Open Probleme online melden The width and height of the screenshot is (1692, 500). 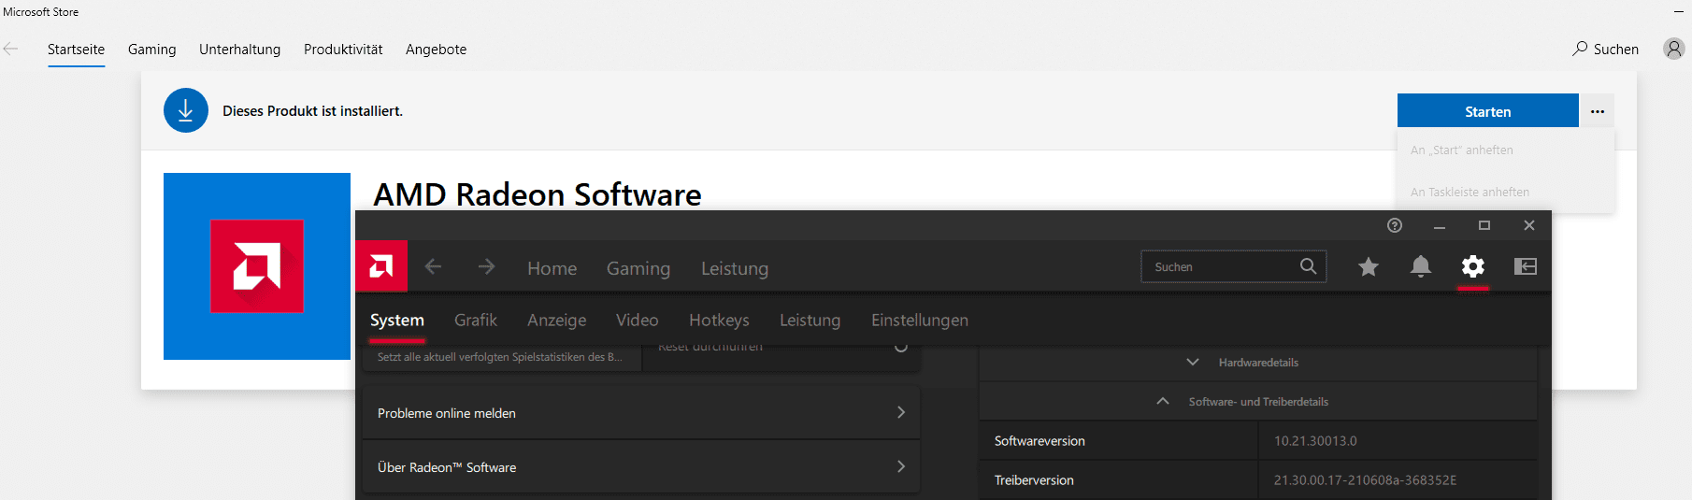point(641,413)
